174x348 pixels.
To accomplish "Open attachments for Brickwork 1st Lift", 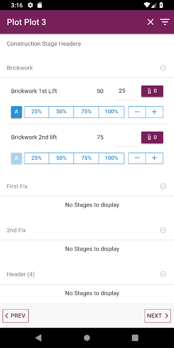I will (x=152, y=91).
